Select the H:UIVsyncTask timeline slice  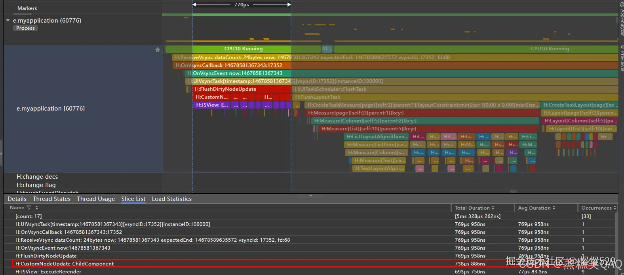pyautogui.click(x=401, y=81)
